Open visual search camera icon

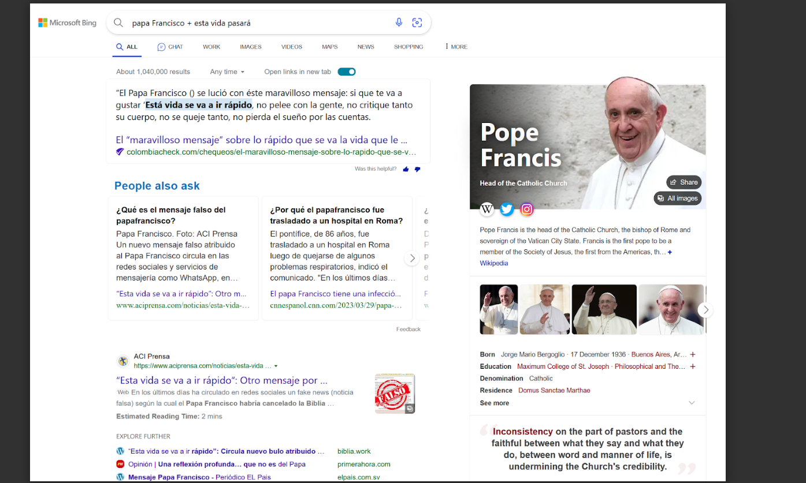click(417, 23)
